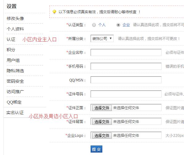Click the 证件号码 input field
The image size is (184, 155).
(x=126, y=94)
